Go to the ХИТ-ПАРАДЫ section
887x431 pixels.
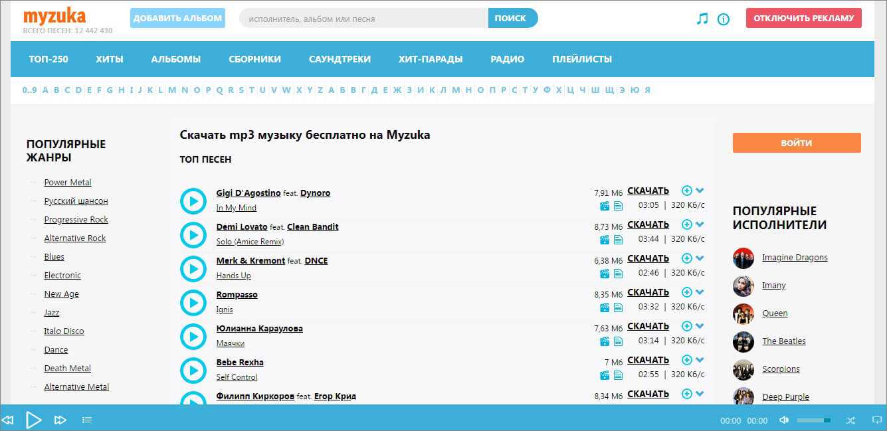point(431,59)
